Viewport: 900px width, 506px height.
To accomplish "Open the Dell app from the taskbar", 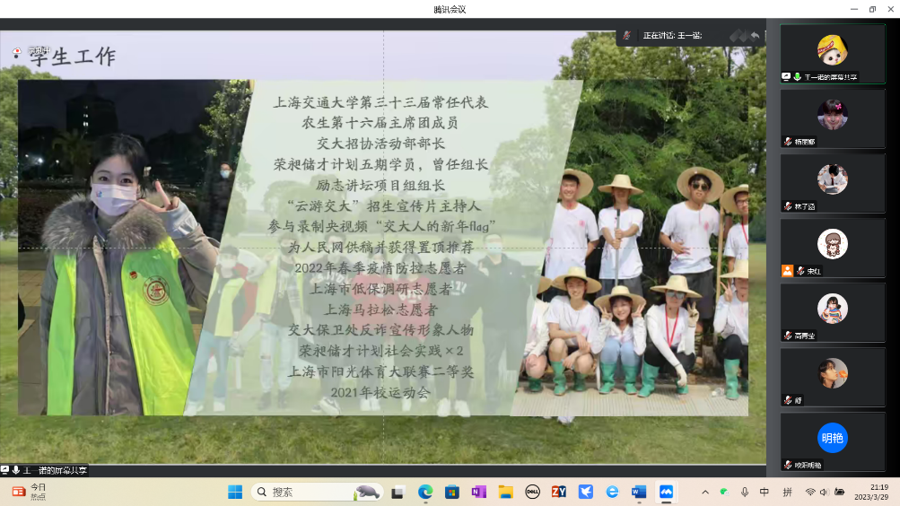I will 532,492.
